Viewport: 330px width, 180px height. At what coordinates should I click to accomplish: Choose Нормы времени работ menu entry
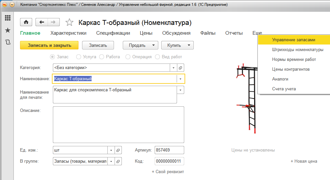(294, 60)
